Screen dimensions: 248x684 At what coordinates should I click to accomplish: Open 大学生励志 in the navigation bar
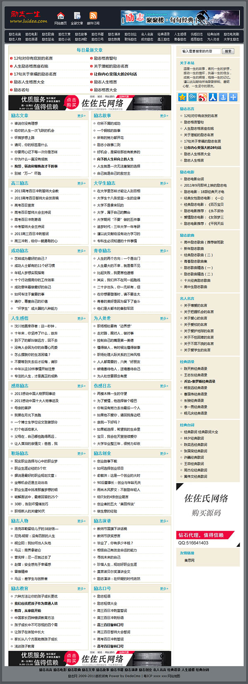(x=231, y=39)
